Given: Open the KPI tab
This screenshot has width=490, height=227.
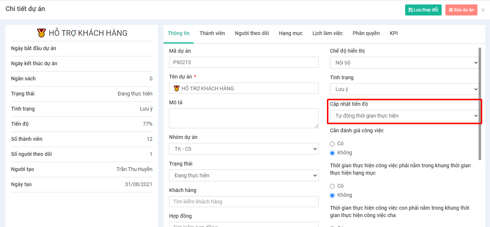Looking at the screenshot, I should 394,33.
